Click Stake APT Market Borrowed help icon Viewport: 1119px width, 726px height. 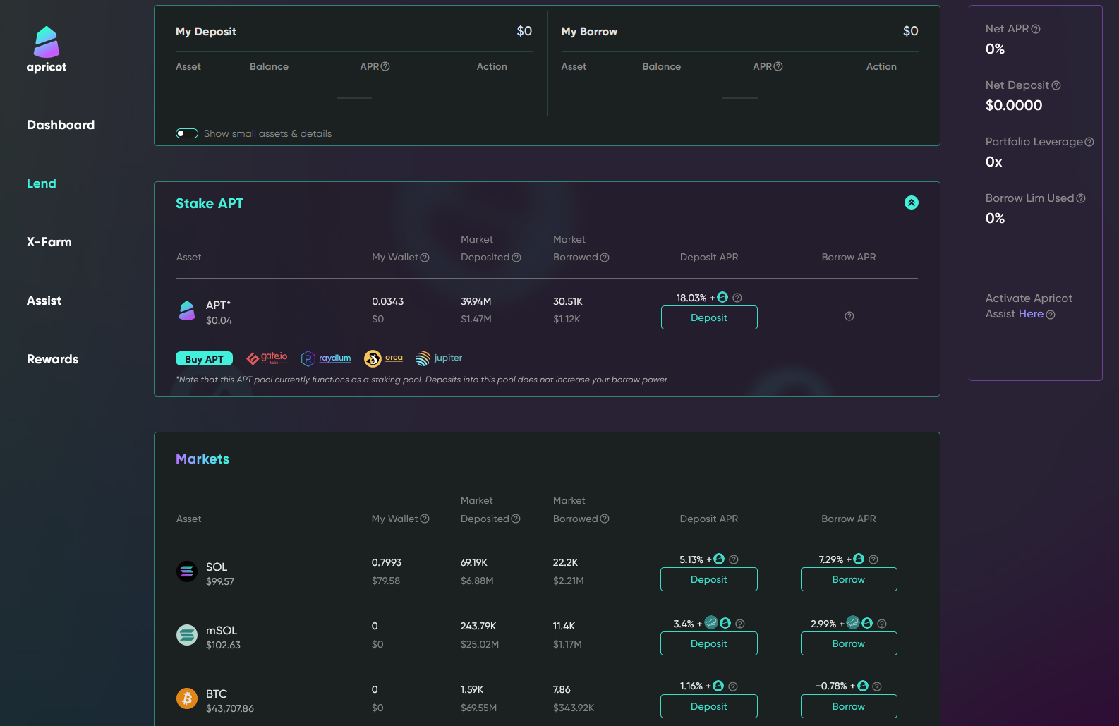(605, 258)
